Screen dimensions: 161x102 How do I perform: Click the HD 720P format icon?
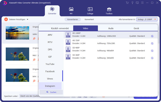[x=68, y=42]
